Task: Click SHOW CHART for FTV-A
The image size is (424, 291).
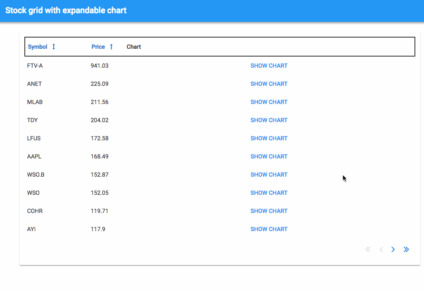Action: pyautogui.click(x=269, y=66)
